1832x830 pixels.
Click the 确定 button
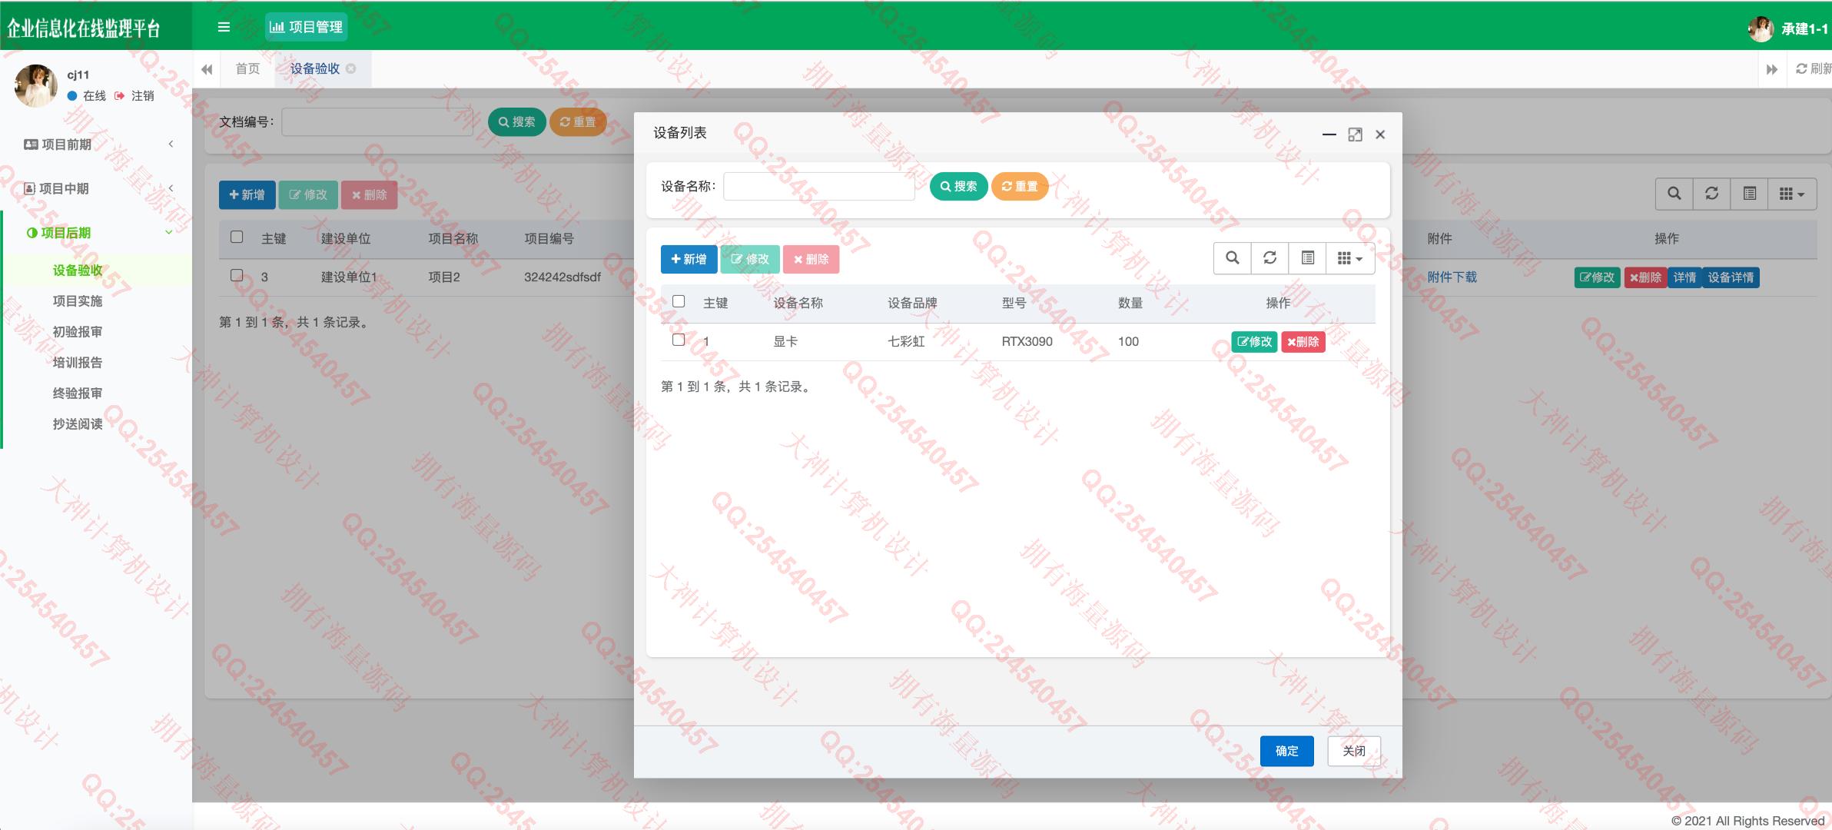[1286, 751]
